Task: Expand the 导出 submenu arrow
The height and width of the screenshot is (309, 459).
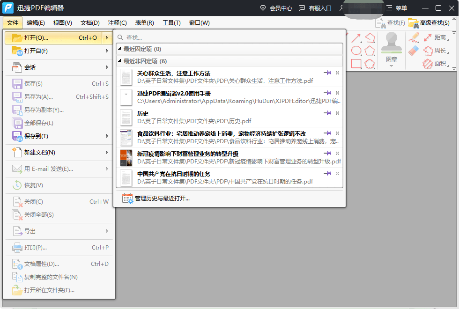Action: [x=107, y=231]
